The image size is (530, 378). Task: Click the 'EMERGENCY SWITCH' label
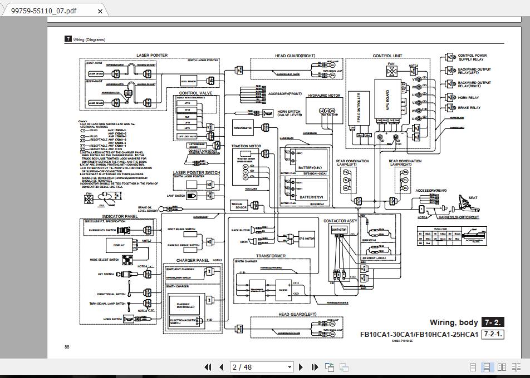click(x=102, y=230)
